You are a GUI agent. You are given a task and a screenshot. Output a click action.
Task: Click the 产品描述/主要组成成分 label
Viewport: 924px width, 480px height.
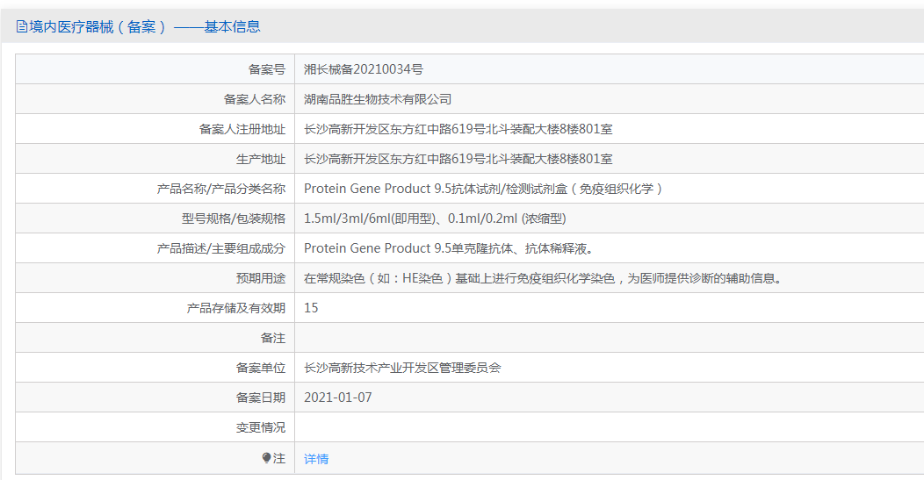(221, 249)
